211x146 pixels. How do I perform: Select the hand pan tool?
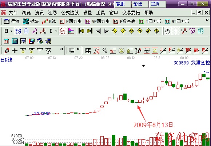click(167, 31)
